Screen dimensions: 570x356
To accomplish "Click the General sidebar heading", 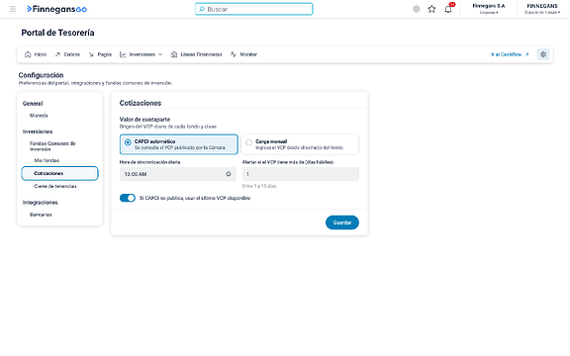I will 33,104.
